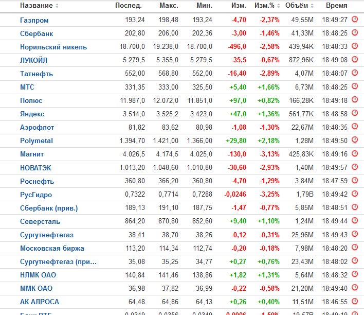Click the clock icon in the ЛУКОЙЛ row

pos(355,59)
